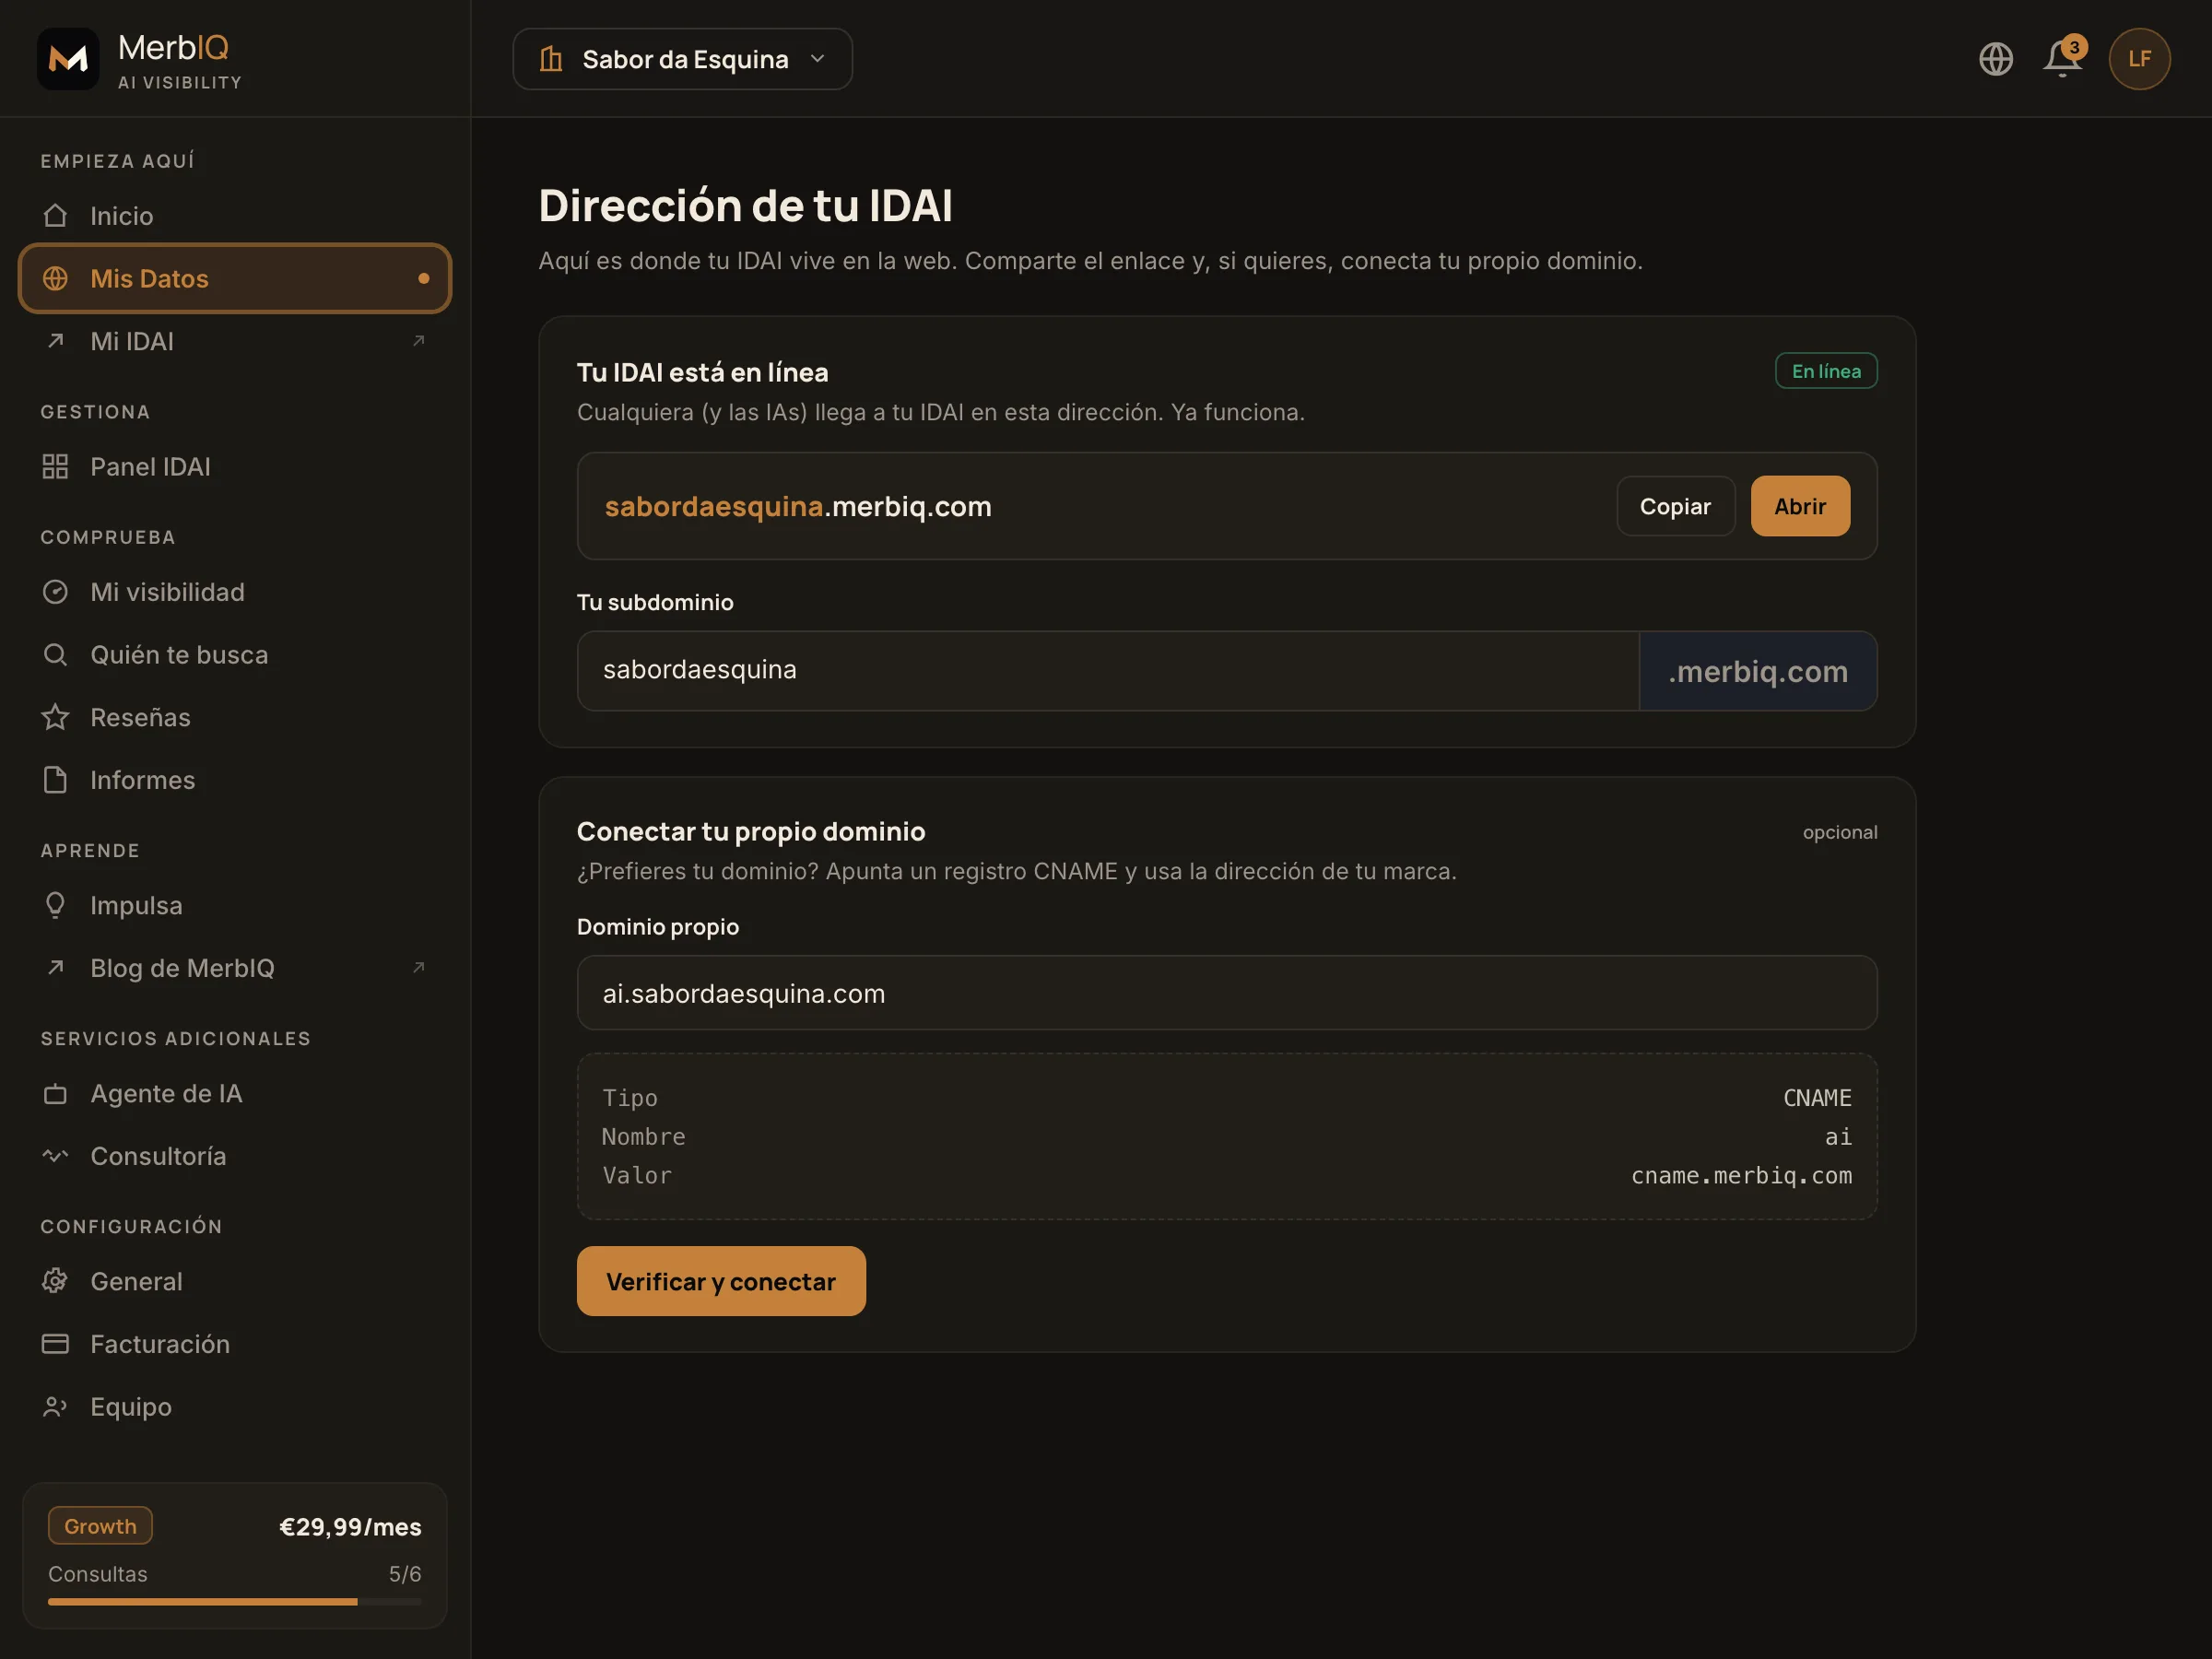Screen dimensions: 2212x1659
Task: Click the CNAME type value
Action: (x=1817, y=1098)
